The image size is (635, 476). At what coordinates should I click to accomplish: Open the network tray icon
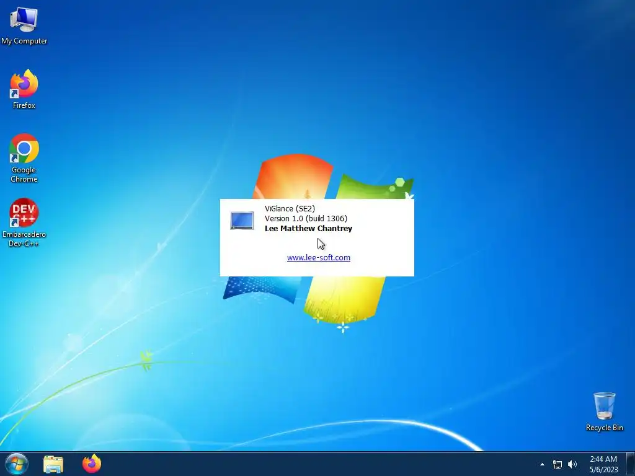point(557,464)
